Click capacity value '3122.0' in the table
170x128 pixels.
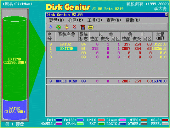point(160,44)
